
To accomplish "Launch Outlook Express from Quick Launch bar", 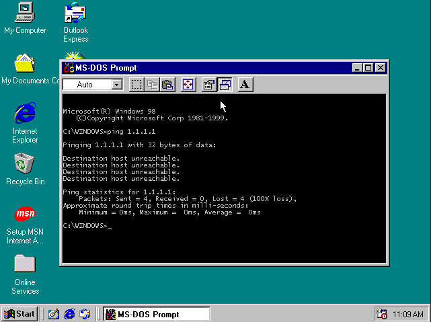I will [85, 314].
